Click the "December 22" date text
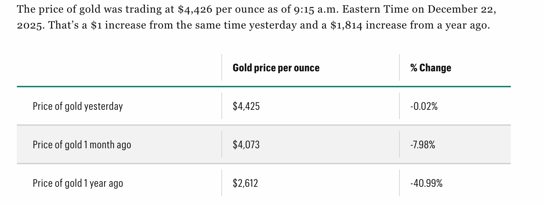This screenshot has width=543, height=205. point(461,9)
